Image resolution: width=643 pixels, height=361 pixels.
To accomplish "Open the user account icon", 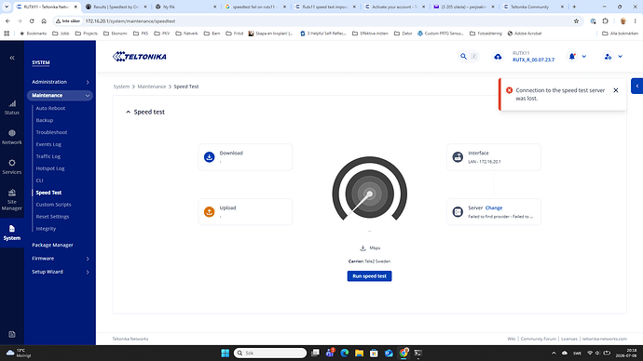I will tap(608, 57).
